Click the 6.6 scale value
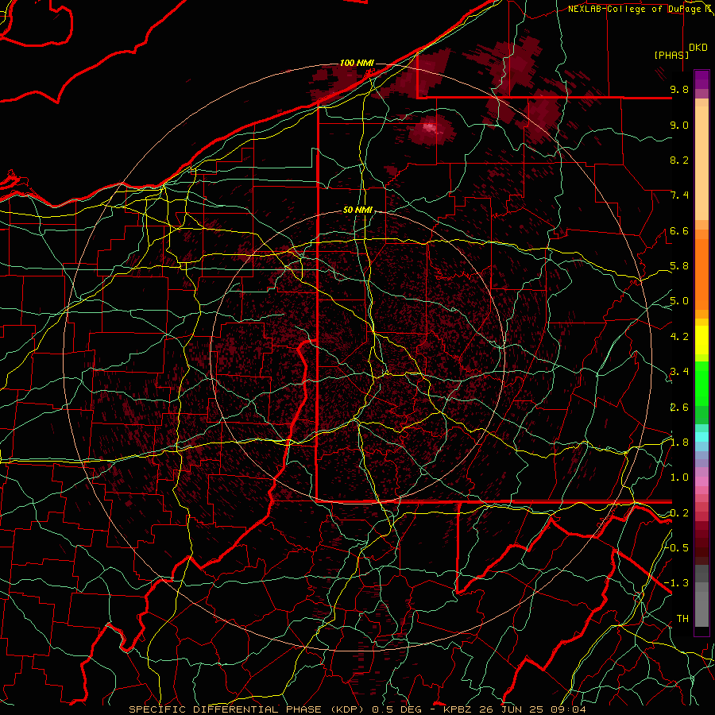Screen dimensions: 715x715 pos(679,230)
